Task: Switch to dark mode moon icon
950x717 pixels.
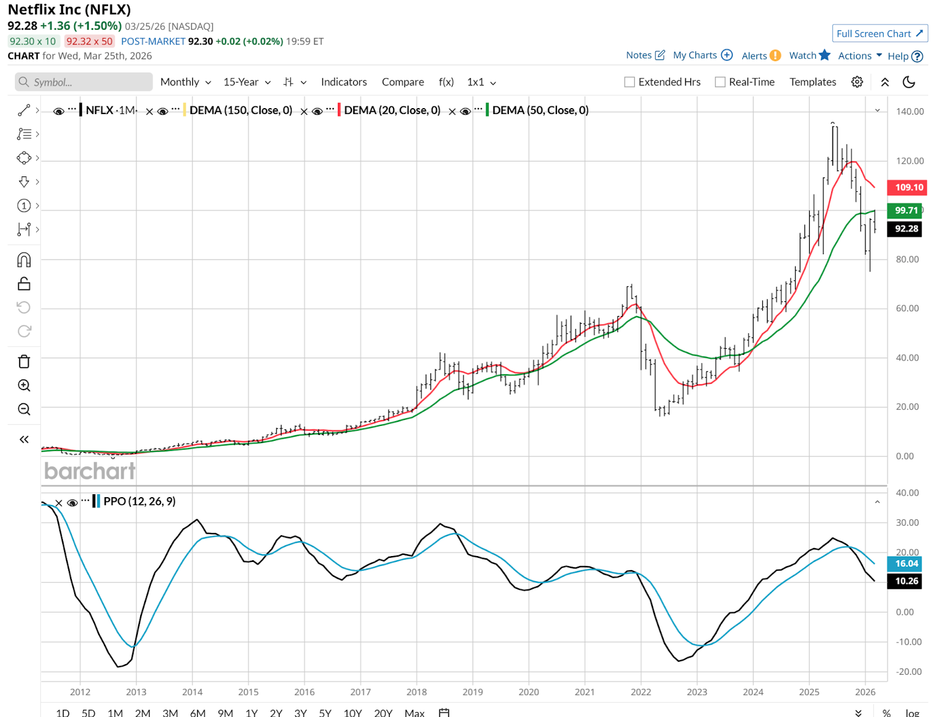Action: point(908,82)
